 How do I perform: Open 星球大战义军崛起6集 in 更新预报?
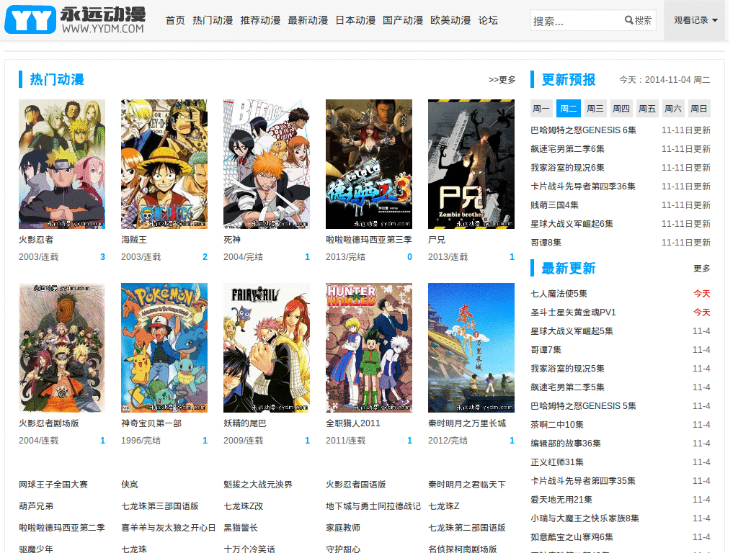572,224
